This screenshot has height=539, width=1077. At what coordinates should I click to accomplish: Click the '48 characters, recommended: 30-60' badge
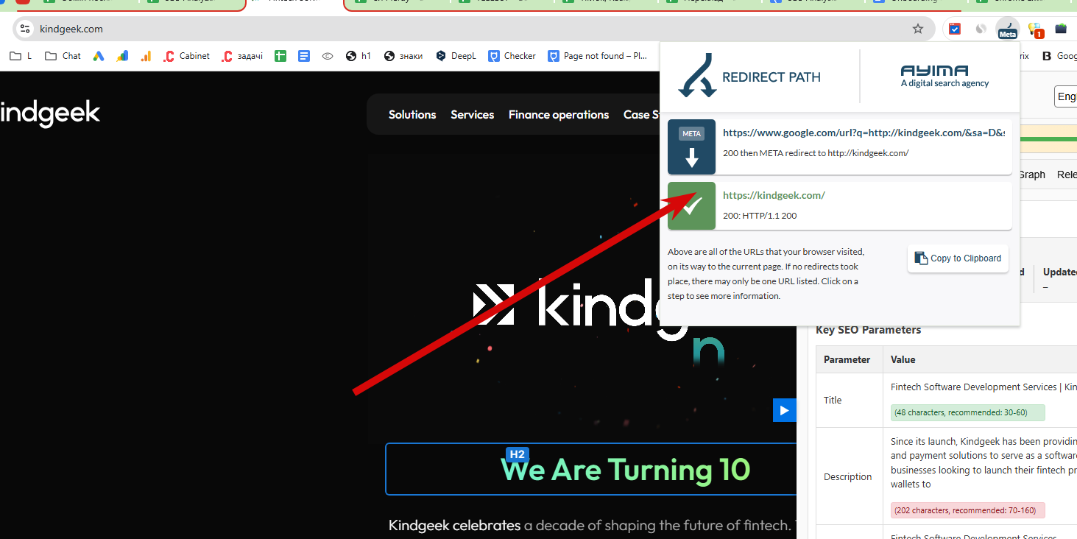click(x=967, y=412)
